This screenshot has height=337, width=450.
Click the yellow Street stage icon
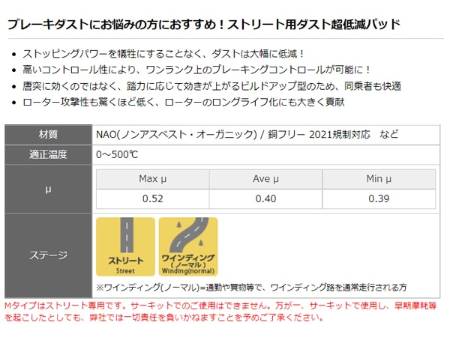pos(125,247)
